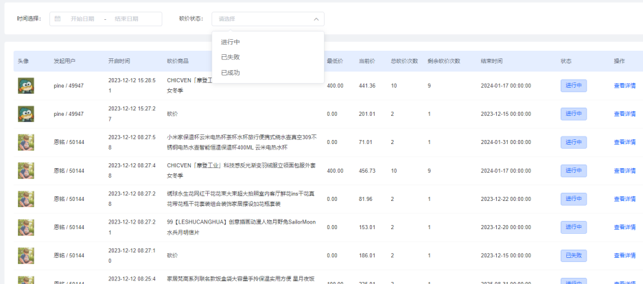Viewport: 643px width, 284px height.
Task: Open 查看详情 for the 71.01 price row
Action: pyautogui.click(x=624, y=142)
